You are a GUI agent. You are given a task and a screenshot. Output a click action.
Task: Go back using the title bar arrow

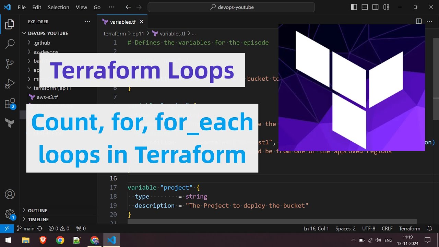point(128,7)
